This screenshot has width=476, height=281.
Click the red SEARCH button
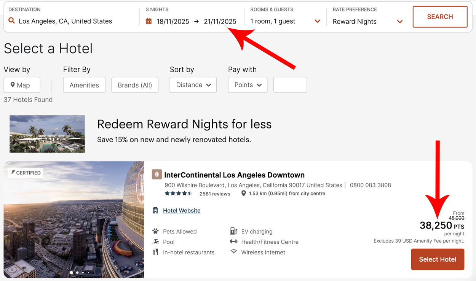(440, 17)
